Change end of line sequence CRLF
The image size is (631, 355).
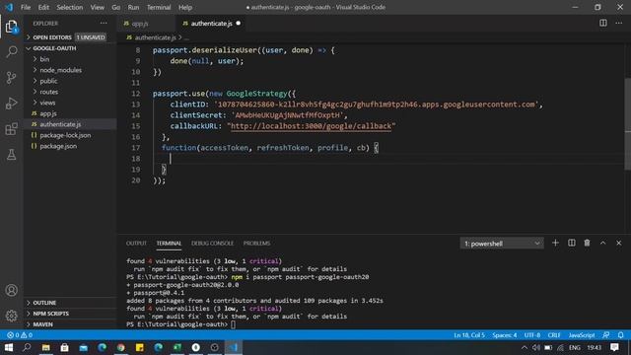[554, 335]
